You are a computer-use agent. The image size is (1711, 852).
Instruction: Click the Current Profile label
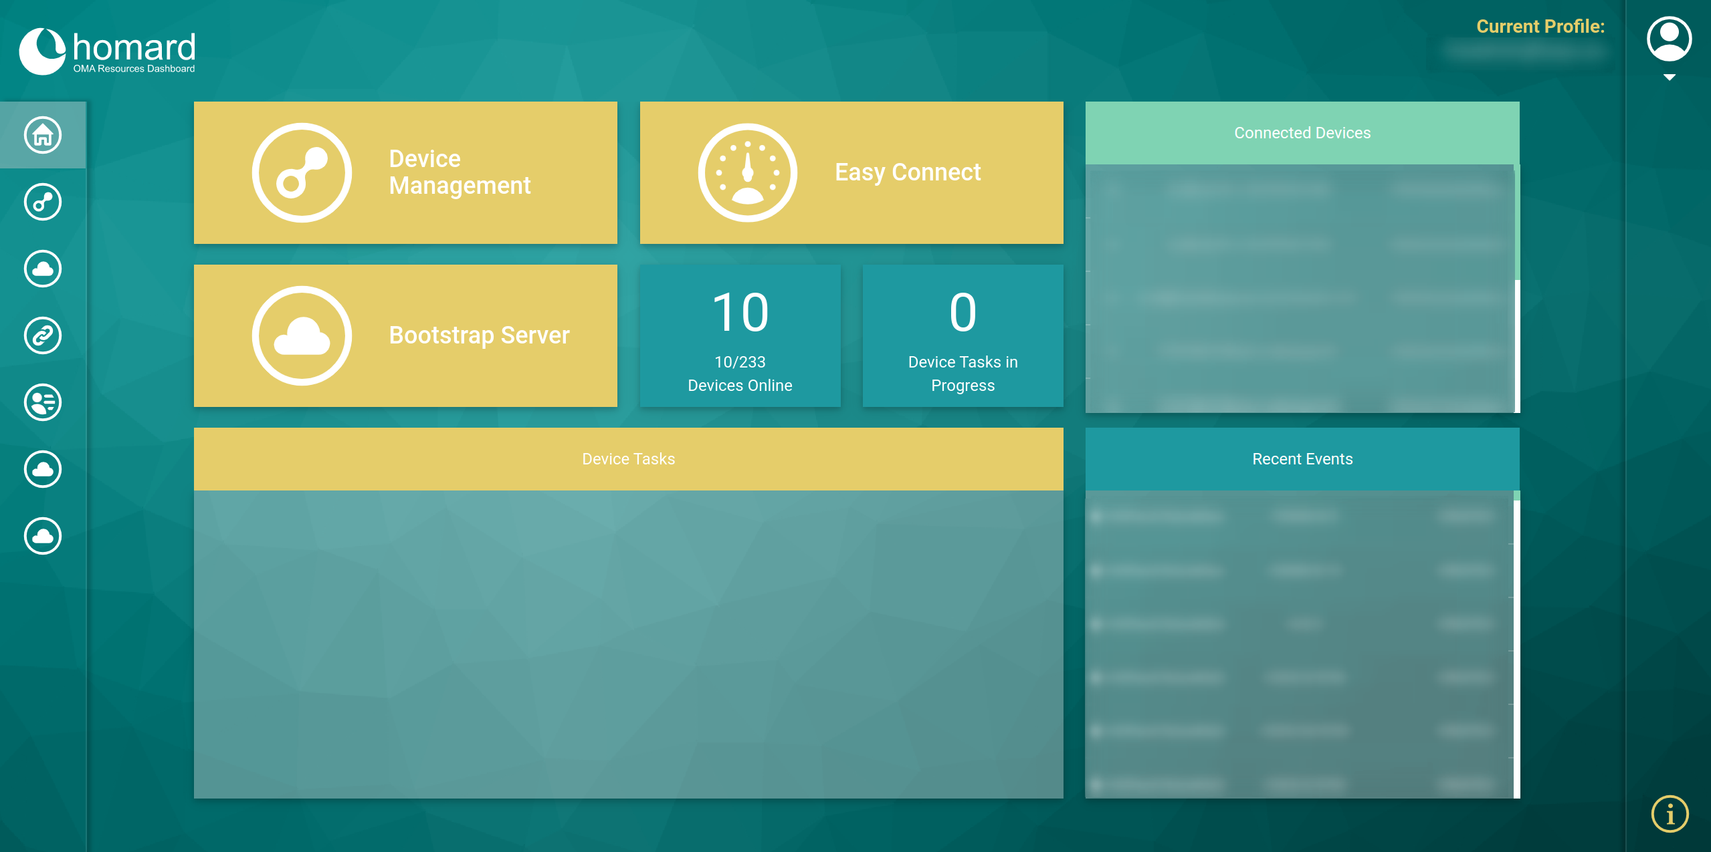pos(1540,27)
